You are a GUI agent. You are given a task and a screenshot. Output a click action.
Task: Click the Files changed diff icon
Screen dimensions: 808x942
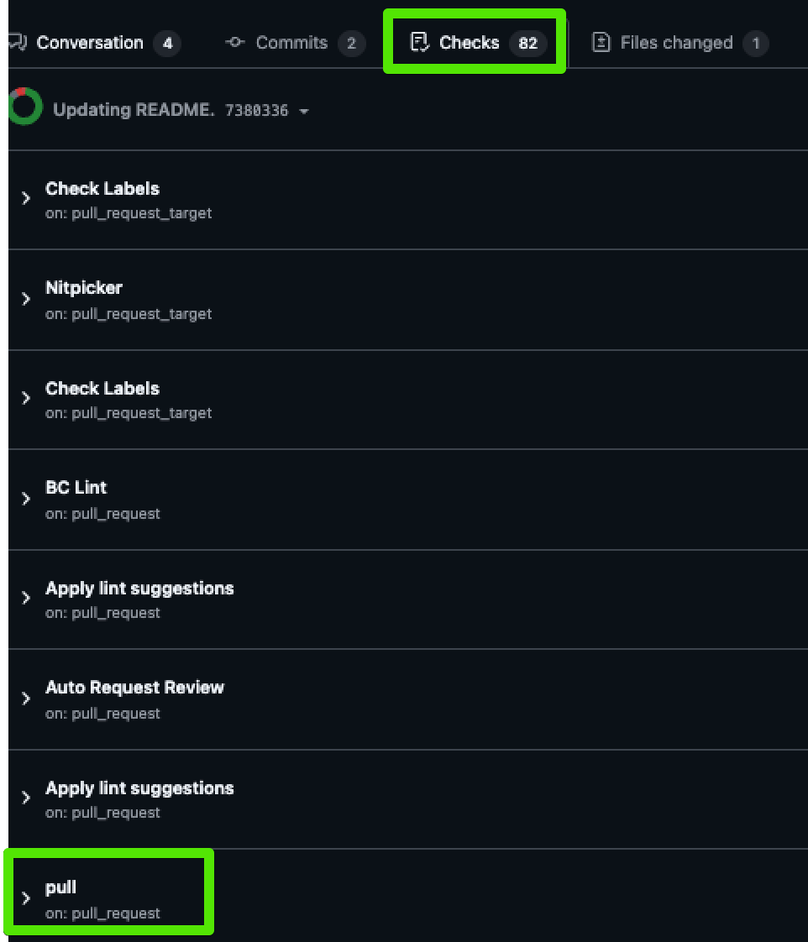601,42
